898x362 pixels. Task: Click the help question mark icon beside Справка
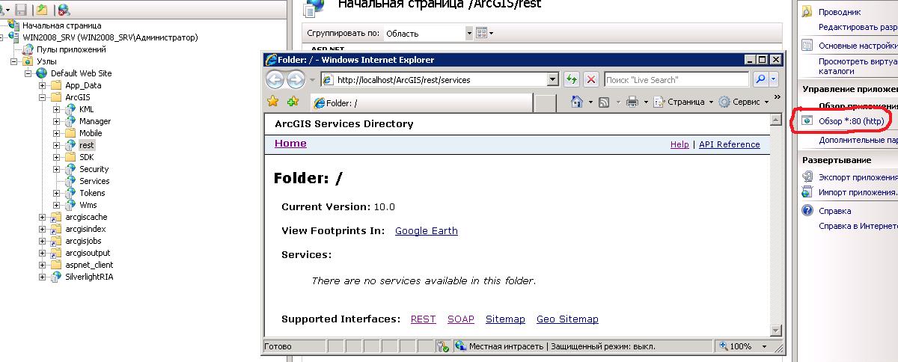[x=807, y=211]
